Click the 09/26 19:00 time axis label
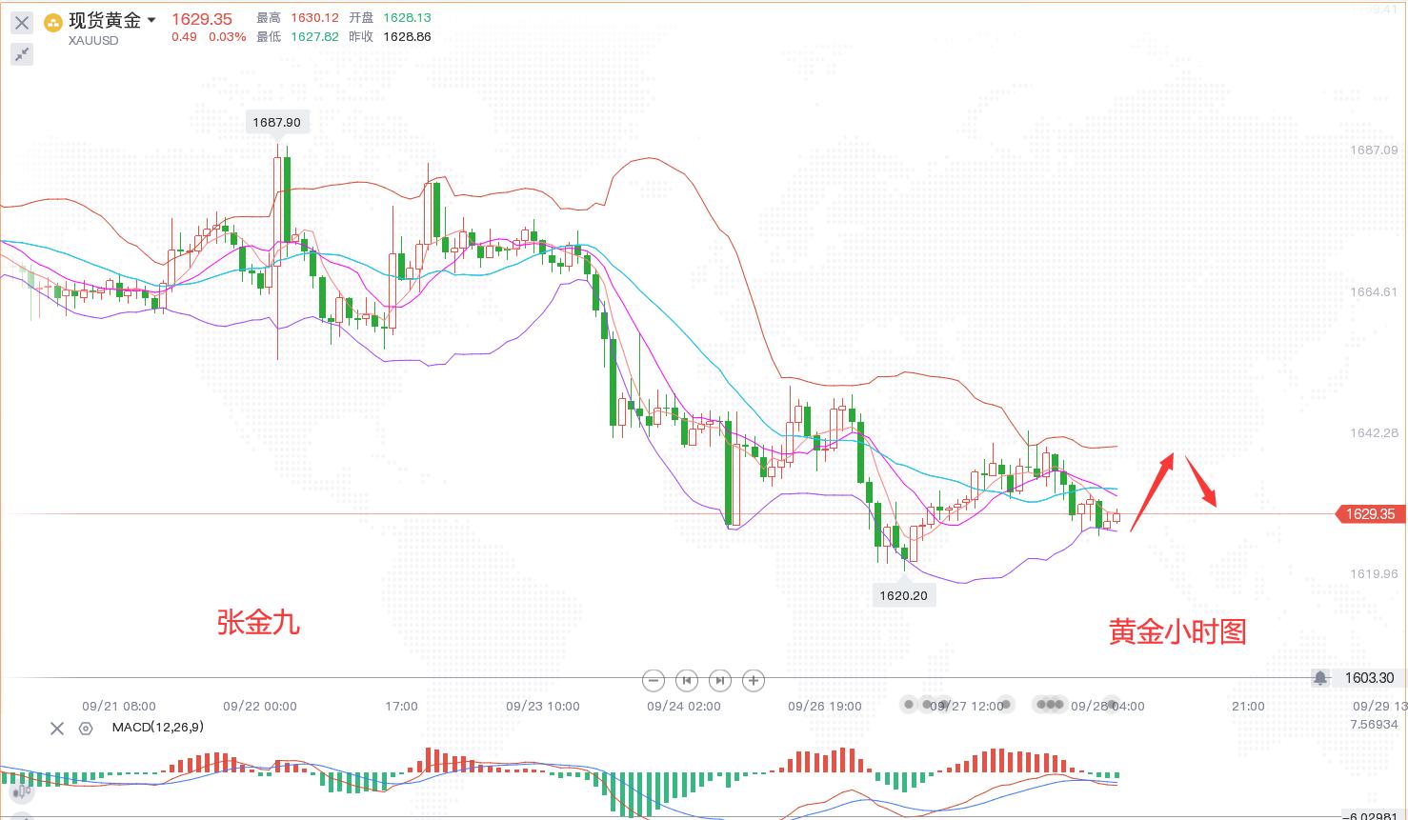Image resolution: width=1408 pixels, height=820 pixels. coord(825,706)
